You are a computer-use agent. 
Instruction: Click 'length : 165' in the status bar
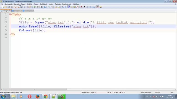(85, 93)
